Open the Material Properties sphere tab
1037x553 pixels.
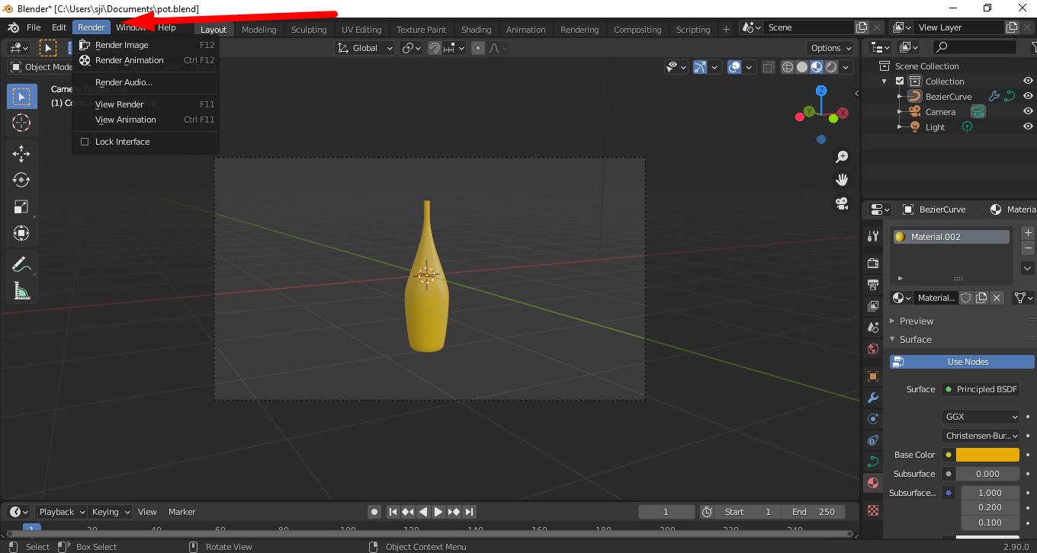(x=872, y=483)
